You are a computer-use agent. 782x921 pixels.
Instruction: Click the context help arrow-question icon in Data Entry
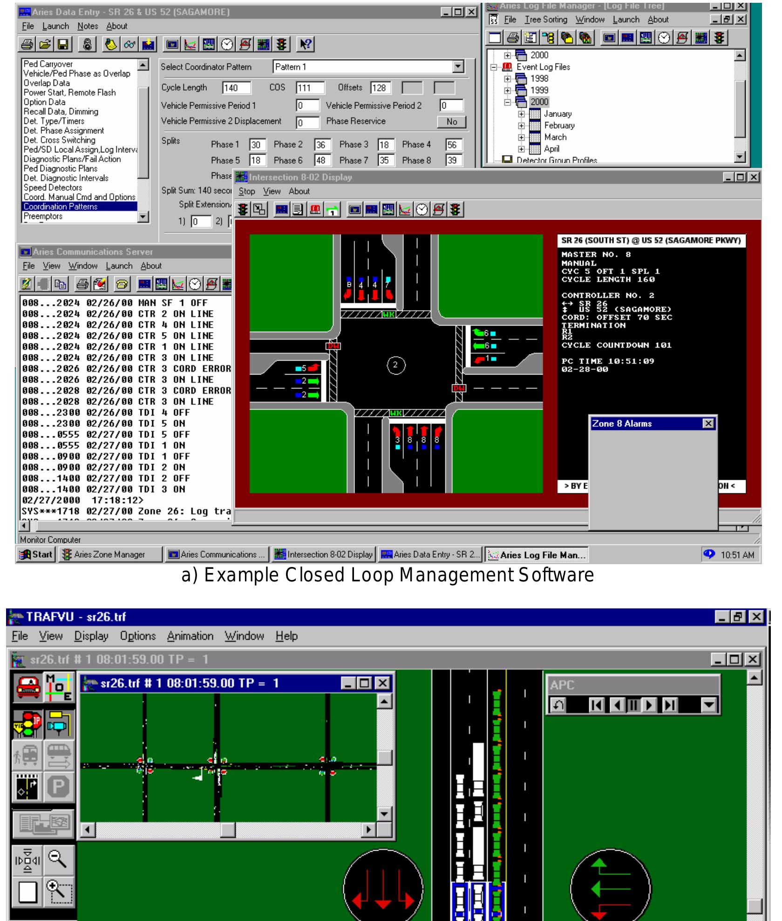tap(306, 44)
